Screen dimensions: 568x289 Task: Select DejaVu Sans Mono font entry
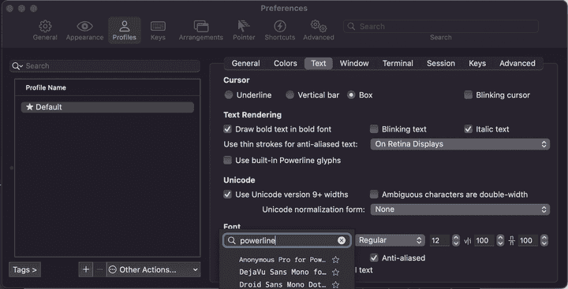(282, 272)
